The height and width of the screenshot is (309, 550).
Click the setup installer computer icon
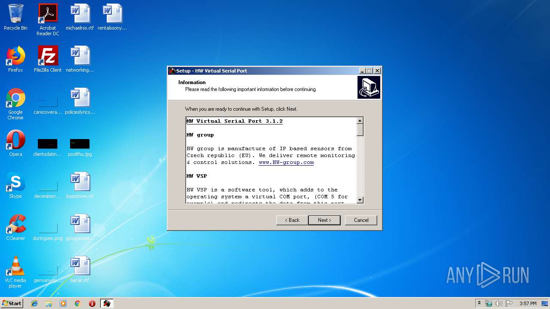(x=369, y=88)
